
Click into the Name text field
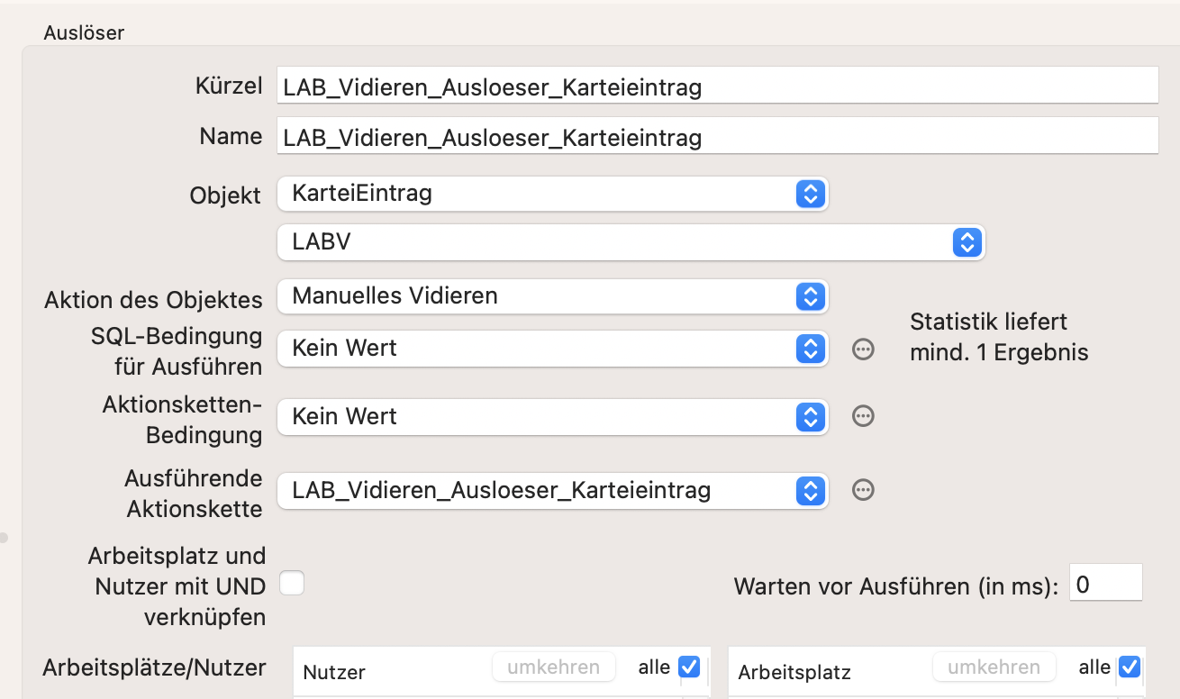[x=717, y=137]
